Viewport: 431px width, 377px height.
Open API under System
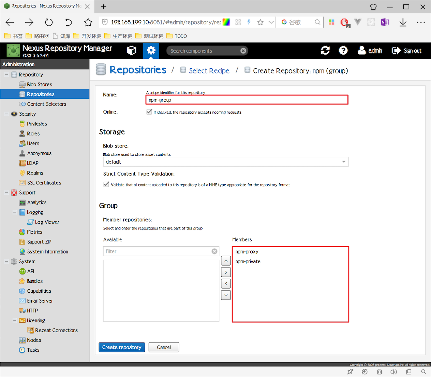[x=31, y=271]
